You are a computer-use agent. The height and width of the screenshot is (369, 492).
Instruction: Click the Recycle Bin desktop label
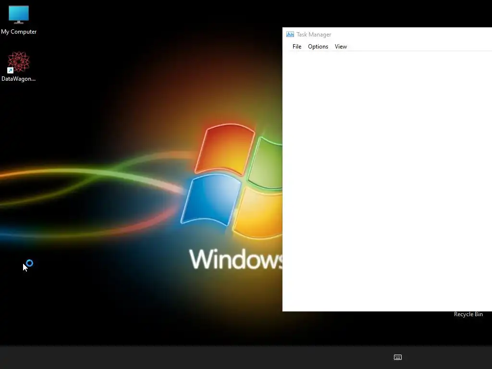coord(468,314)
